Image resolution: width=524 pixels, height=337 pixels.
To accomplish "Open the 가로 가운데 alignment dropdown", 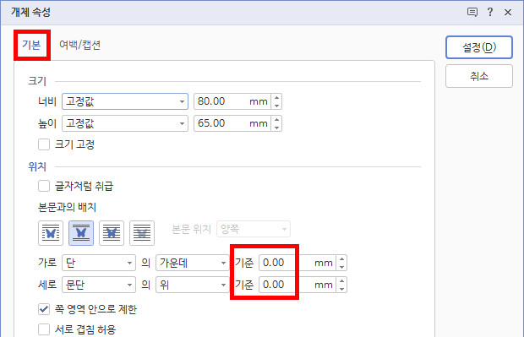I will coord(193,263).
